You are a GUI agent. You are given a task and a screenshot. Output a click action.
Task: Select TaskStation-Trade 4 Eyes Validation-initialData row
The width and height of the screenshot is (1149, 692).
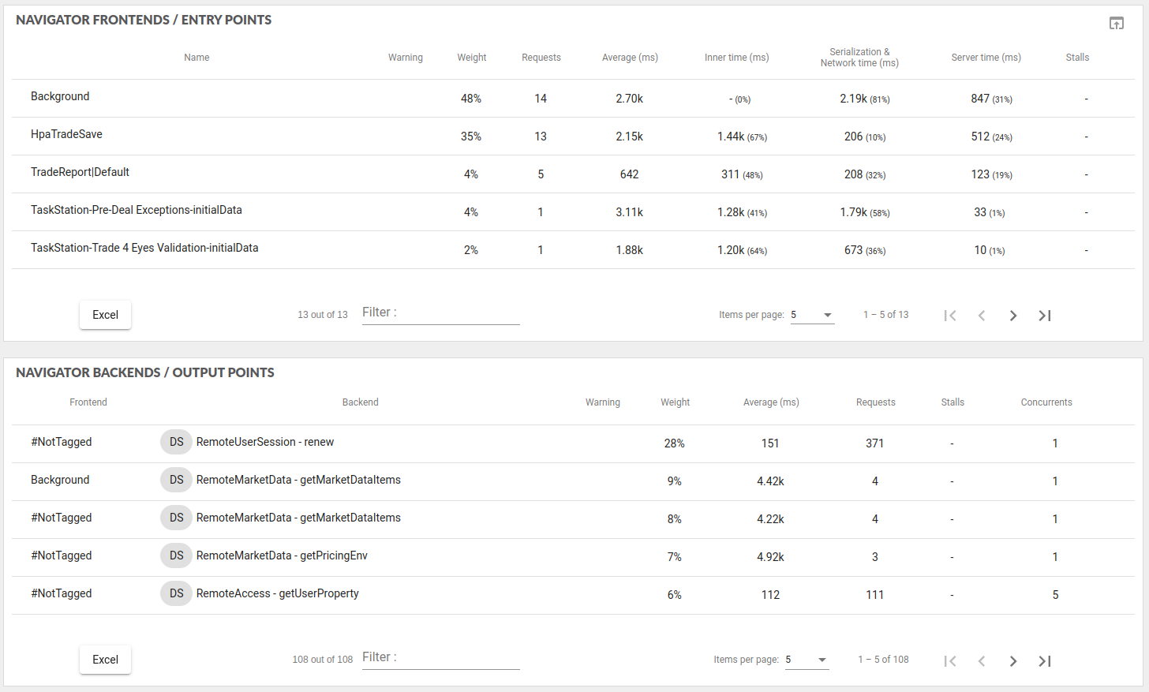click(x=573, y=249)
